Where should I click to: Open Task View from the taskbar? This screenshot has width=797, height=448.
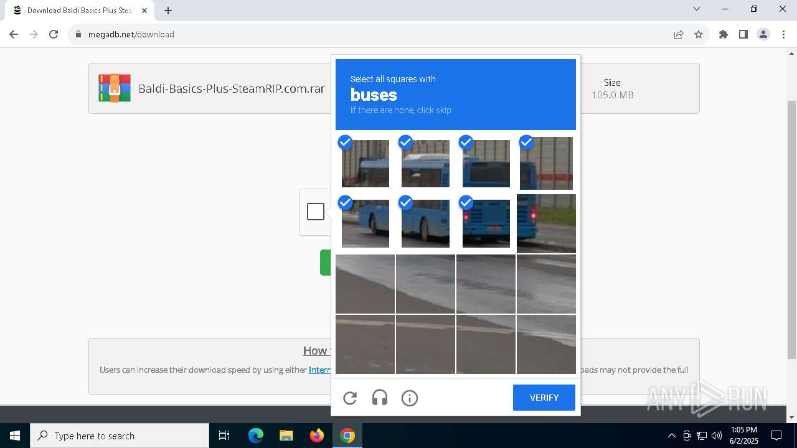[x=224, y=436]
